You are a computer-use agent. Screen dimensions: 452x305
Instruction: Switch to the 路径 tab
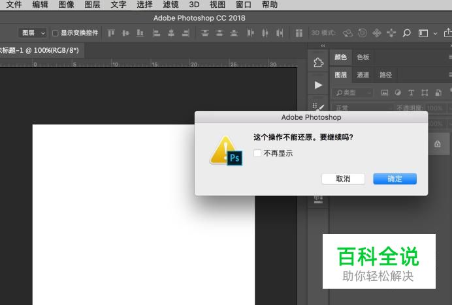(385, 75)
